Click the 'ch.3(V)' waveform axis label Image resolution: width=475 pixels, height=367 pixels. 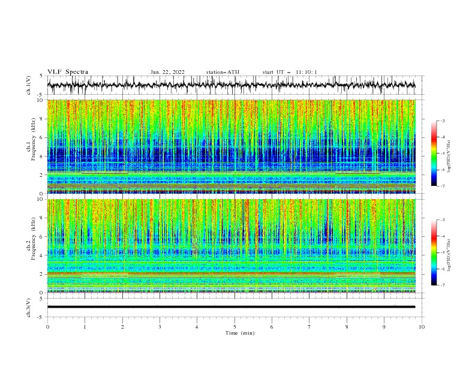point(29,308)
